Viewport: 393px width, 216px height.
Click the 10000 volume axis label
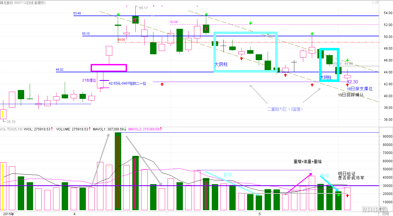(387, 202)
